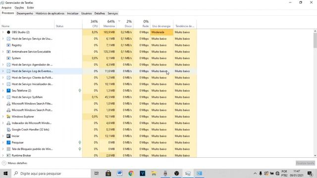Select the Seu Telefone app icon
The image size is (317, 178).
click(8, 90)
